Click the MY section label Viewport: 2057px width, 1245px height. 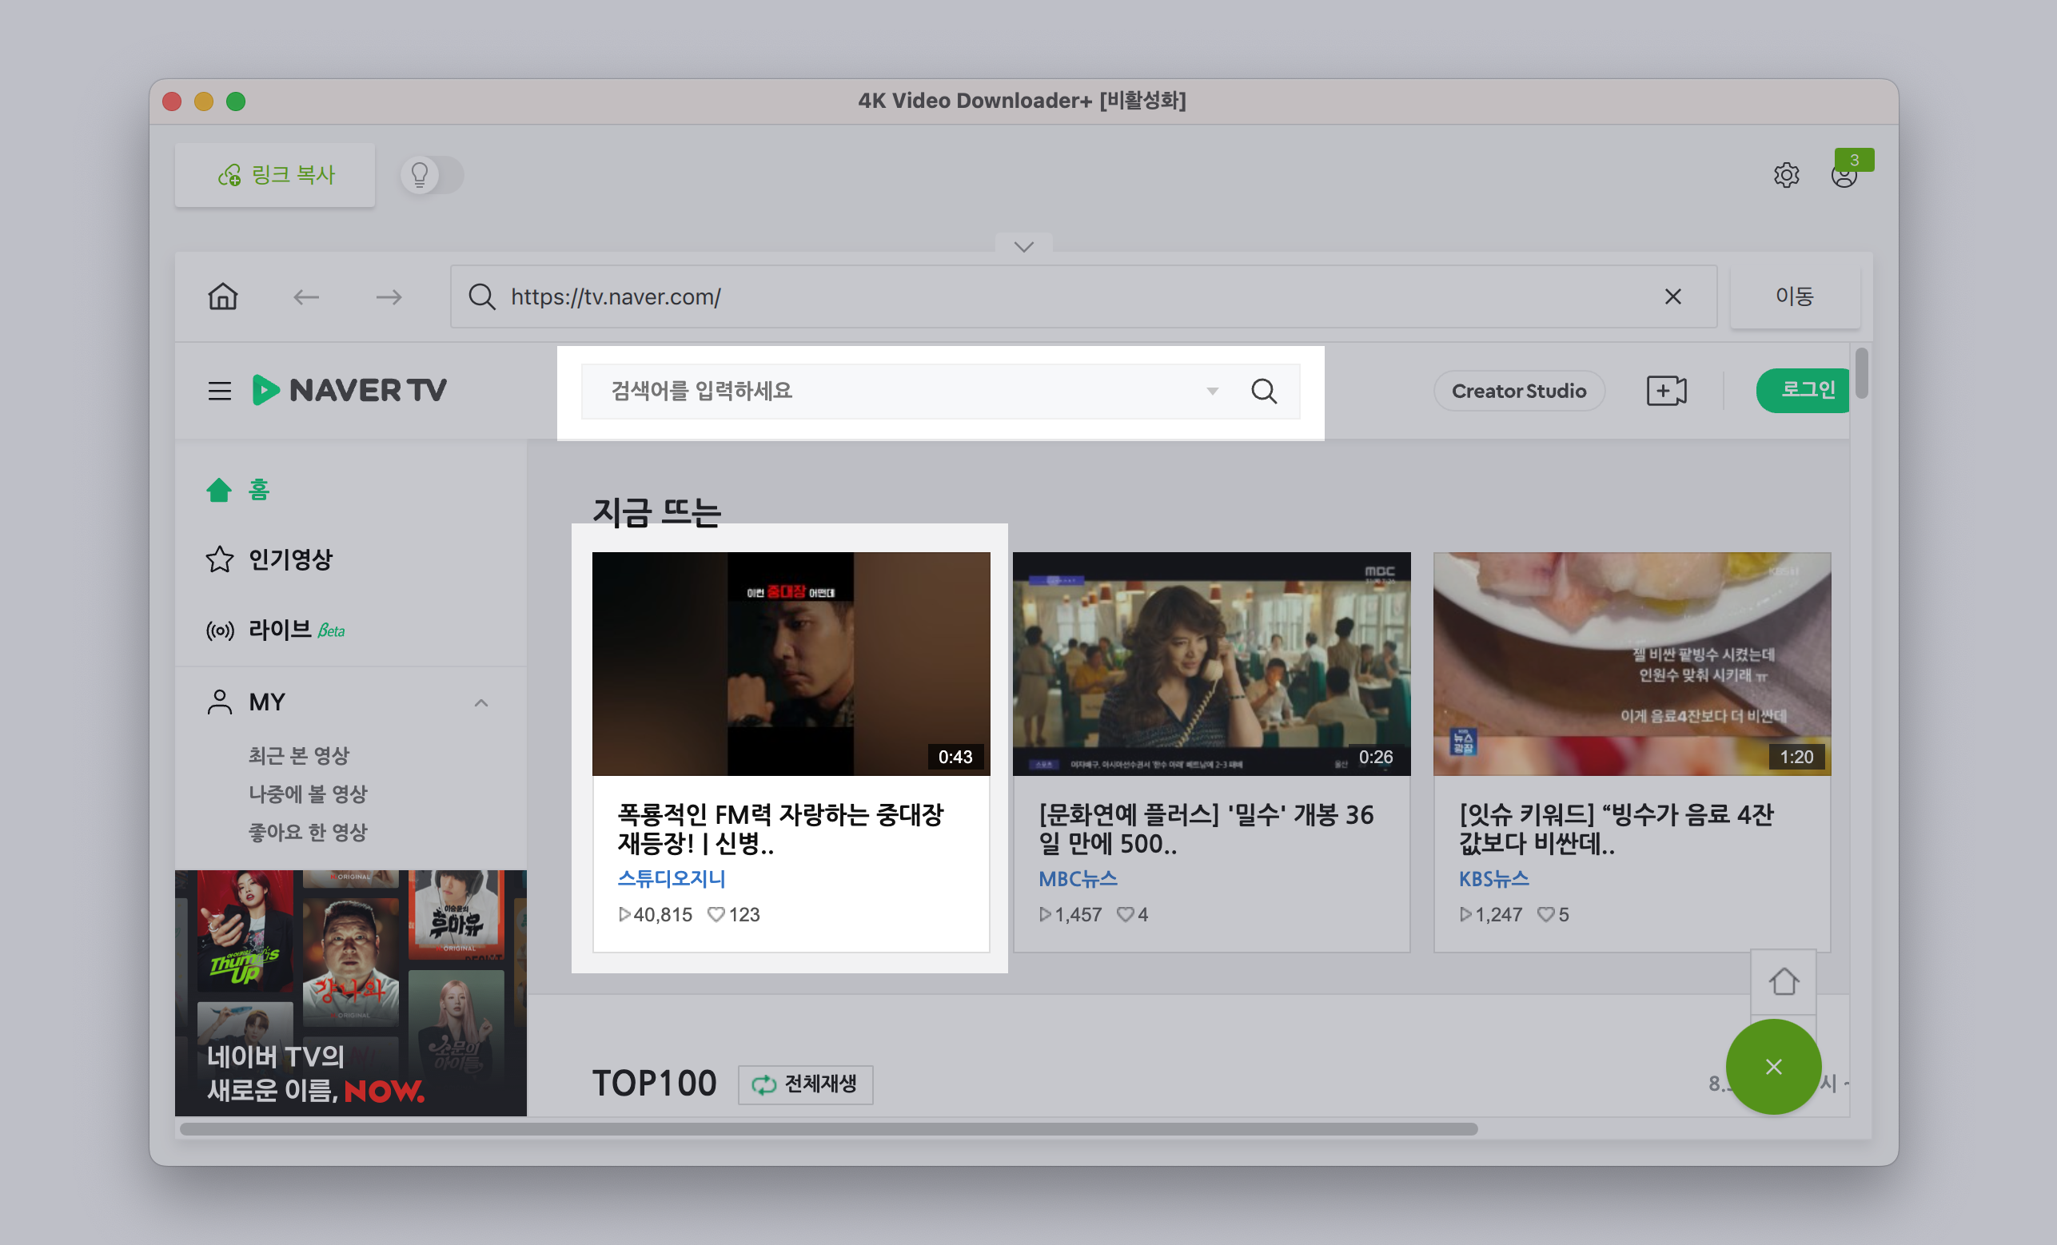[267, 702]
